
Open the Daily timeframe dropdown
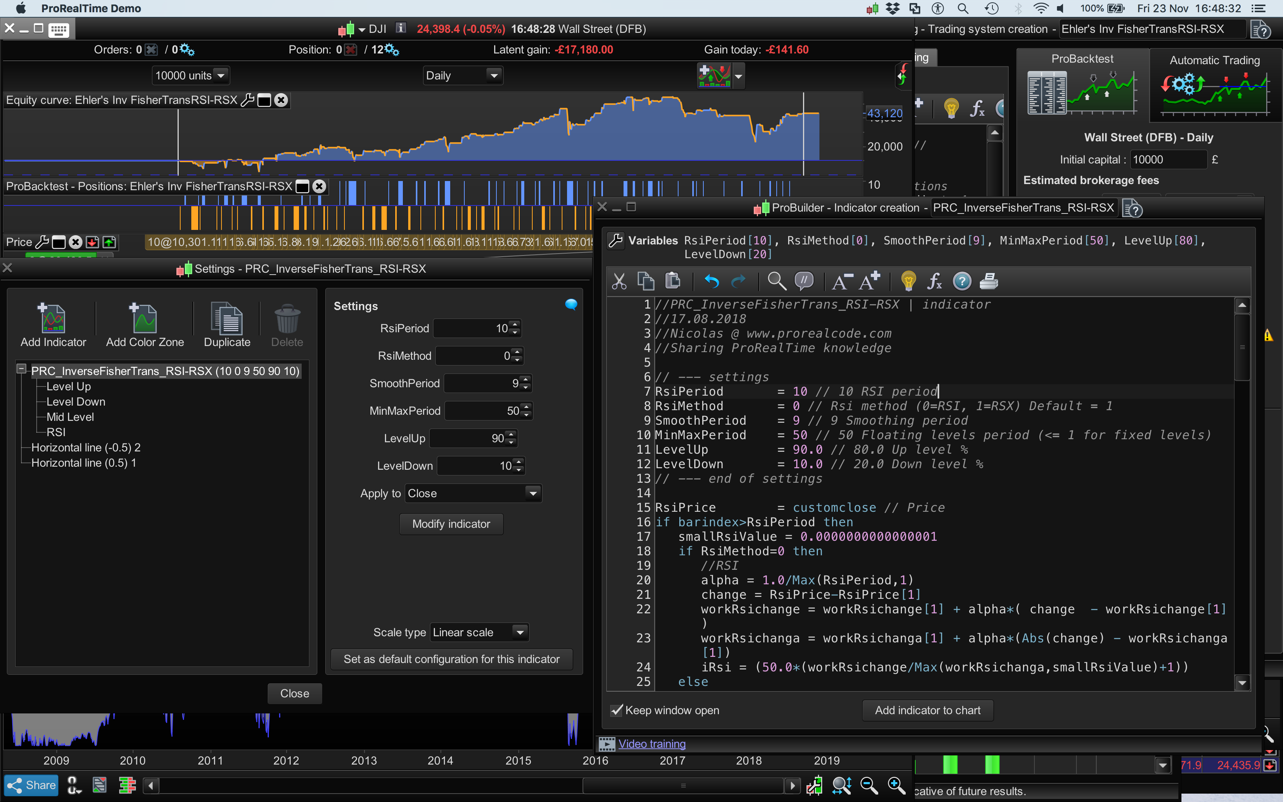coord(494,75)
